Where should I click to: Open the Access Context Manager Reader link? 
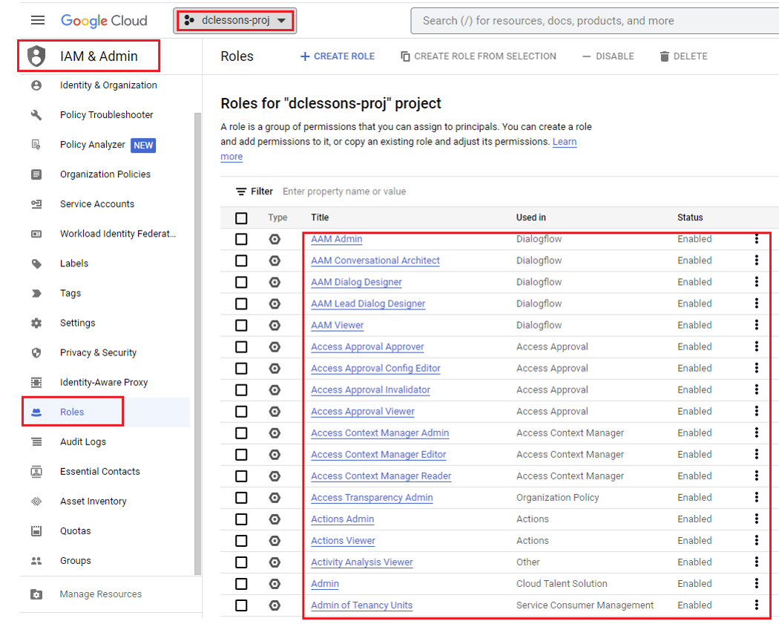coord(381,476)
